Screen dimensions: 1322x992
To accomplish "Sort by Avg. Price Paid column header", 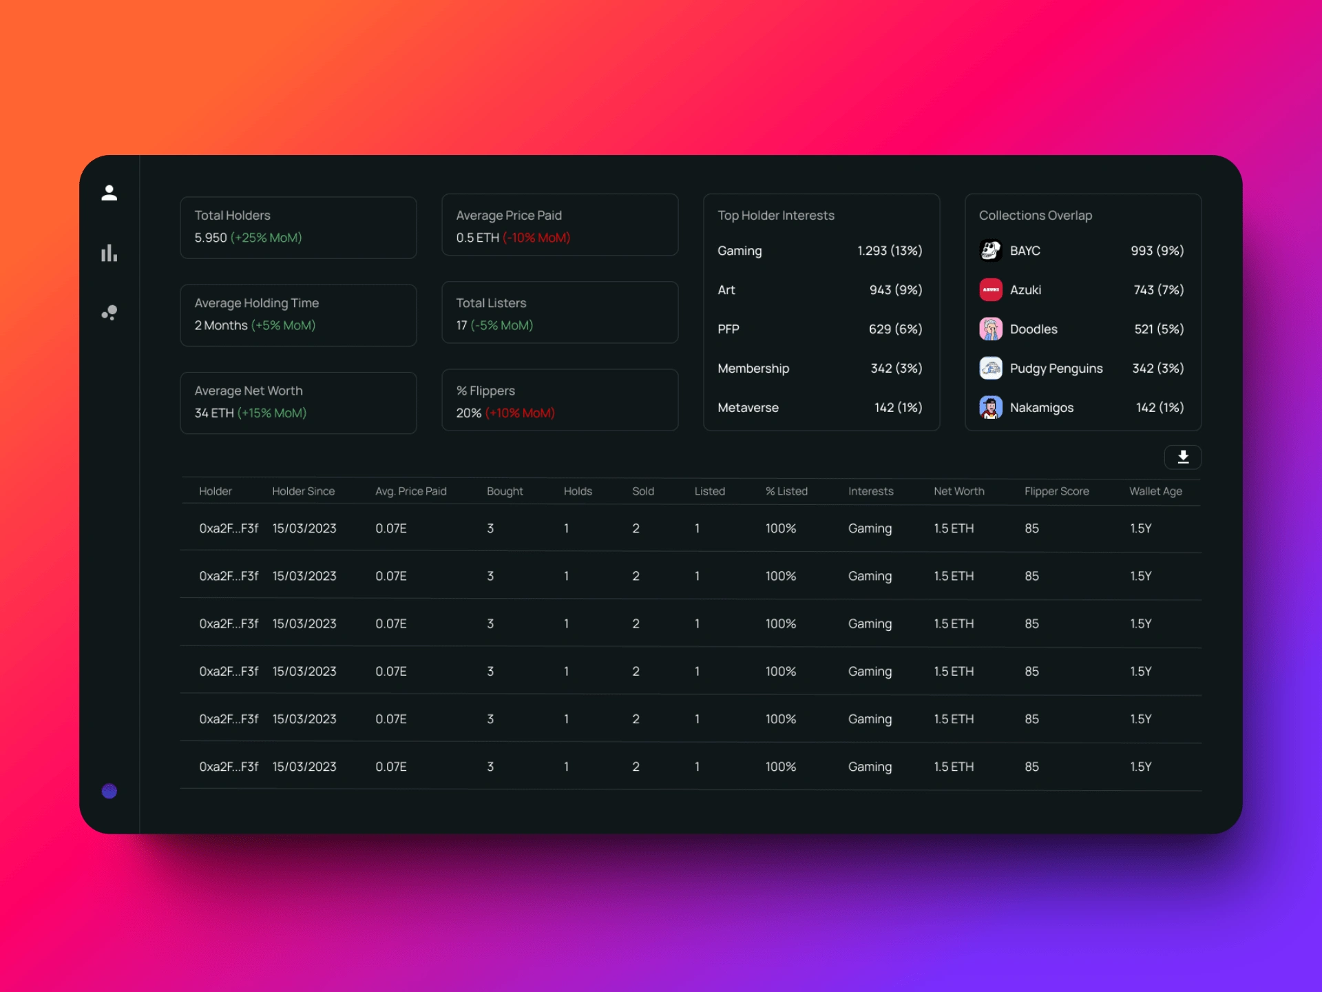I will click(x=411, y=491).
